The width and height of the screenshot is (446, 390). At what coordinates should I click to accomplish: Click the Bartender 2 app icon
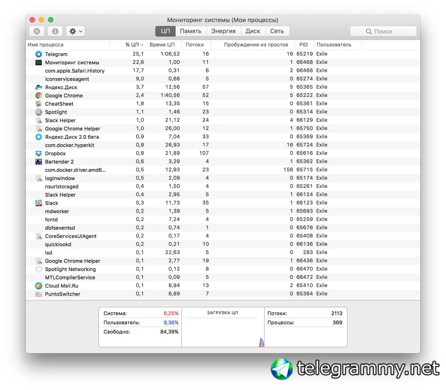[39, 162]
